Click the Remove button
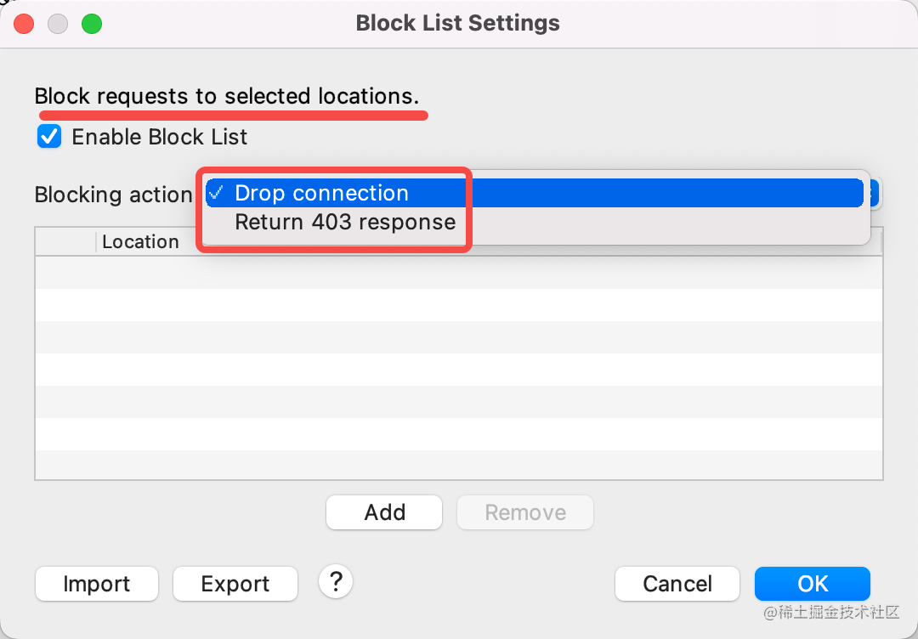 coord(525,512)
